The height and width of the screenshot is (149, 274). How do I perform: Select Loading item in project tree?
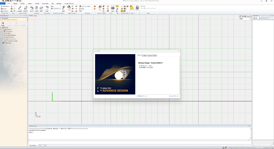tap(8, 33)
